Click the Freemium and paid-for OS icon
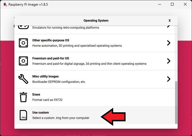The width and height of the screenshot is (192, 136). click(23, 61)
